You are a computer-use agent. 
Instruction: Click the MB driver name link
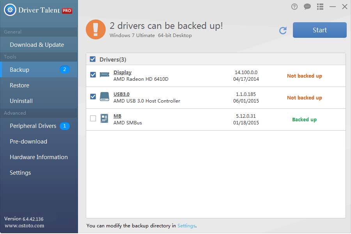click(x=117, y=116)
